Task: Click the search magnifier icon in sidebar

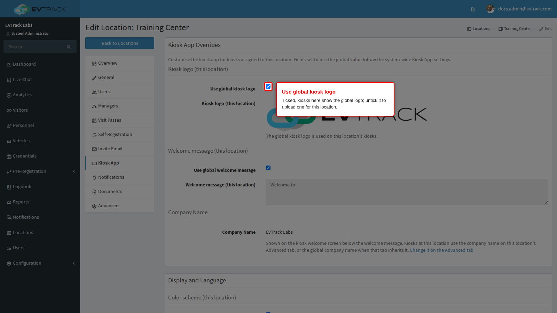Action: pyautogui.click(x=69, y=47)
